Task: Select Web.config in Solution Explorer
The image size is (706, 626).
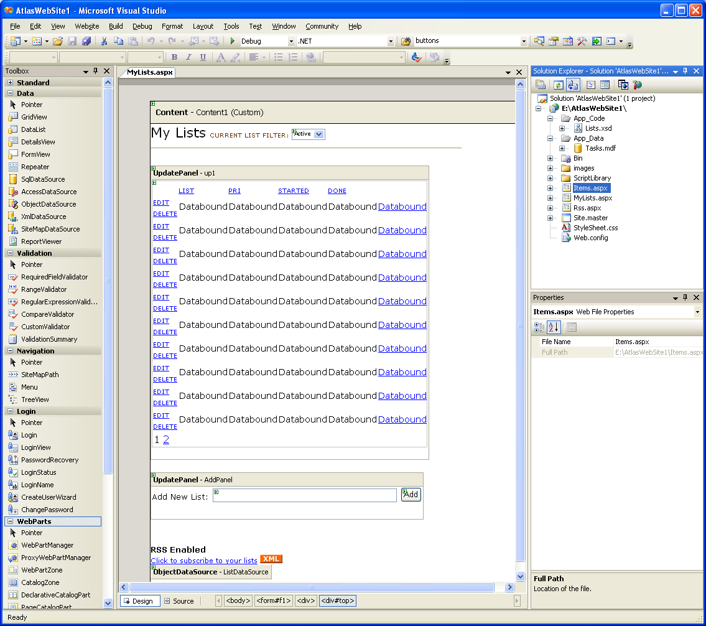Action: tap(590, 238)
